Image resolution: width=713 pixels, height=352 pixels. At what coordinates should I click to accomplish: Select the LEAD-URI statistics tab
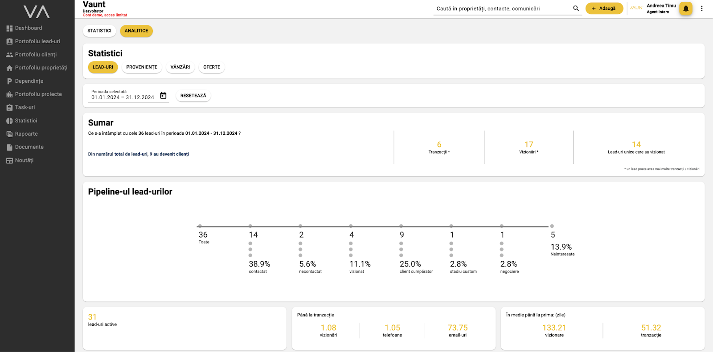(103, 67)
